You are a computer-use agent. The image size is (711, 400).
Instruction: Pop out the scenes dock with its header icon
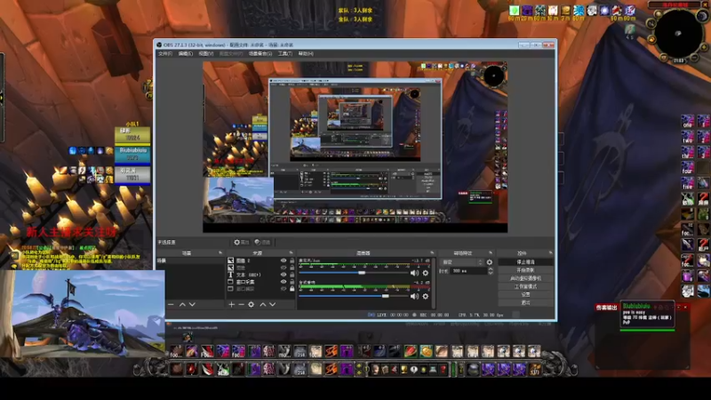coord(220,252)
